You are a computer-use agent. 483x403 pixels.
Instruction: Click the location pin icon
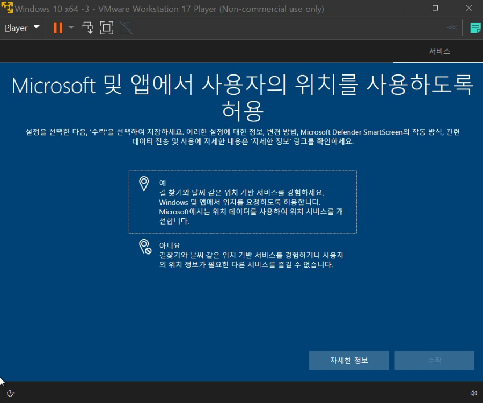coord(144,184)
